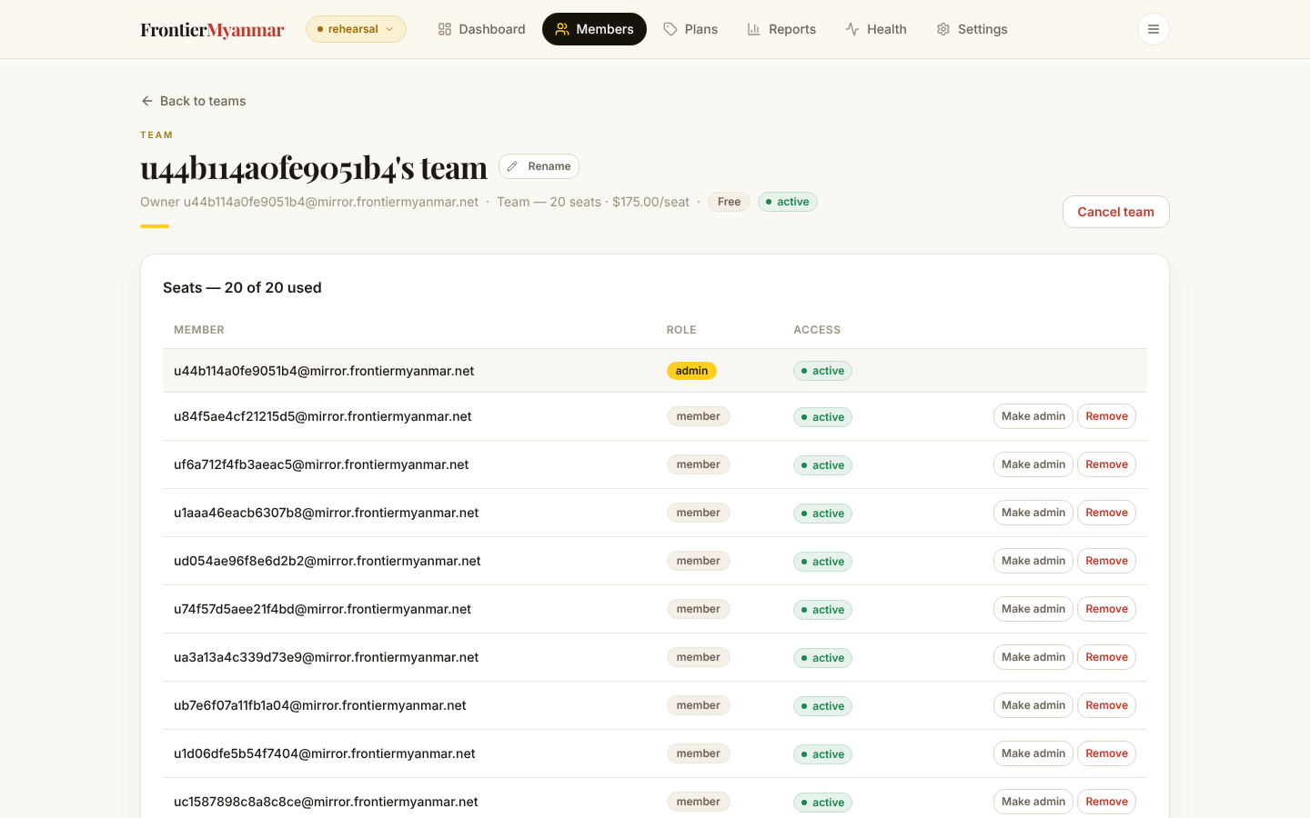The image size is (1310, 818).
Task: Click email ua3a13a4c339d73e9@mirror.frontiermyanmar.net
Action: coord(327,657)
